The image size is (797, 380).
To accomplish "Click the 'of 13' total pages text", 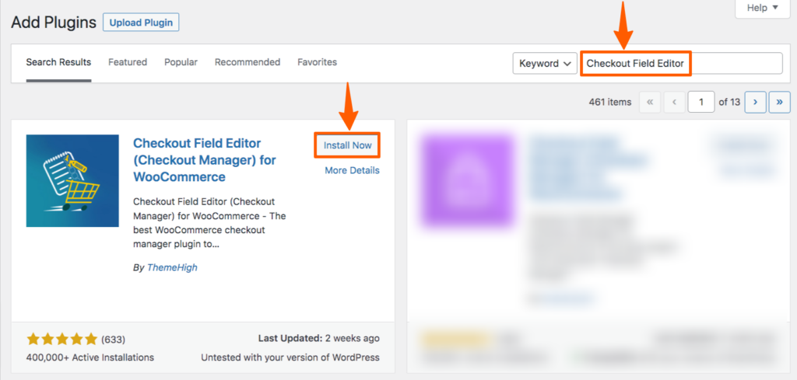I will 729,102.
